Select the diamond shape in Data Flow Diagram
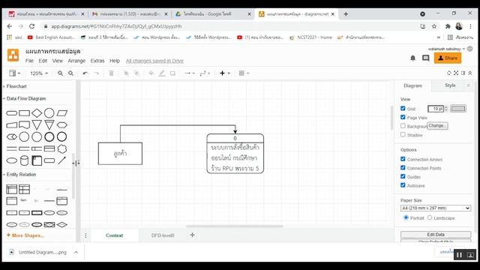 coord(37,113)
